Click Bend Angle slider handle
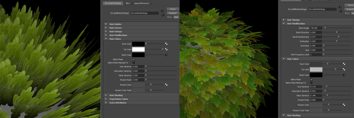The width and height of the screenshot is (354, 118). point(325,28)
